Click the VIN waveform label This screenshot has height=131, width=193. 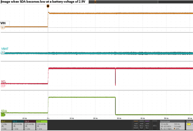(3, 23)
